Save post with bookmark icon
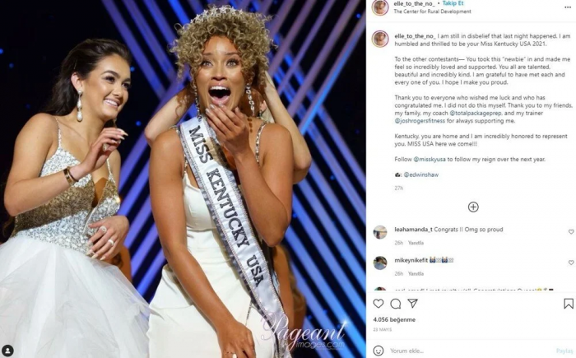 point(569,303)
